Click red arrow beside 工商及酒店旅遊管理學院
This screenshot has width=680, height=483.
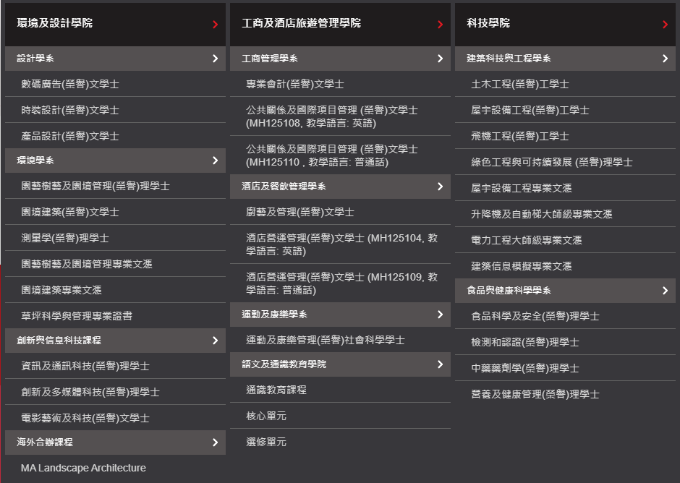coord(440,25)
